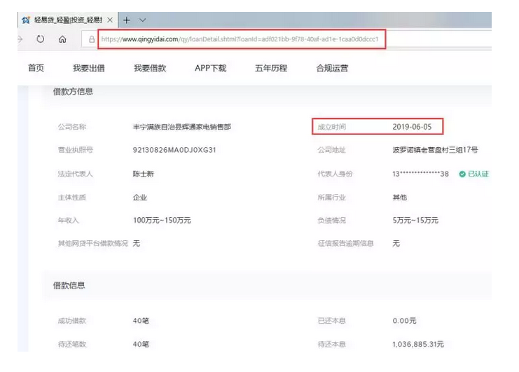519x372 pixels.
Task: Click the 成立时间 date 2019-06-05
Action: click(412, 127)
